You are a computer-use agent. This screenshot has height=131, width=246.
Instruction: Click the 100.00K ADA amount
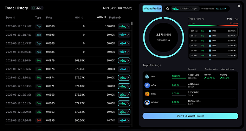coord(110,26)
